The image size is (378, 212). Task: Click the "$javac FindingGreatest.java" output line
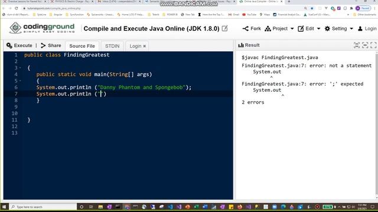coord(279,58)
